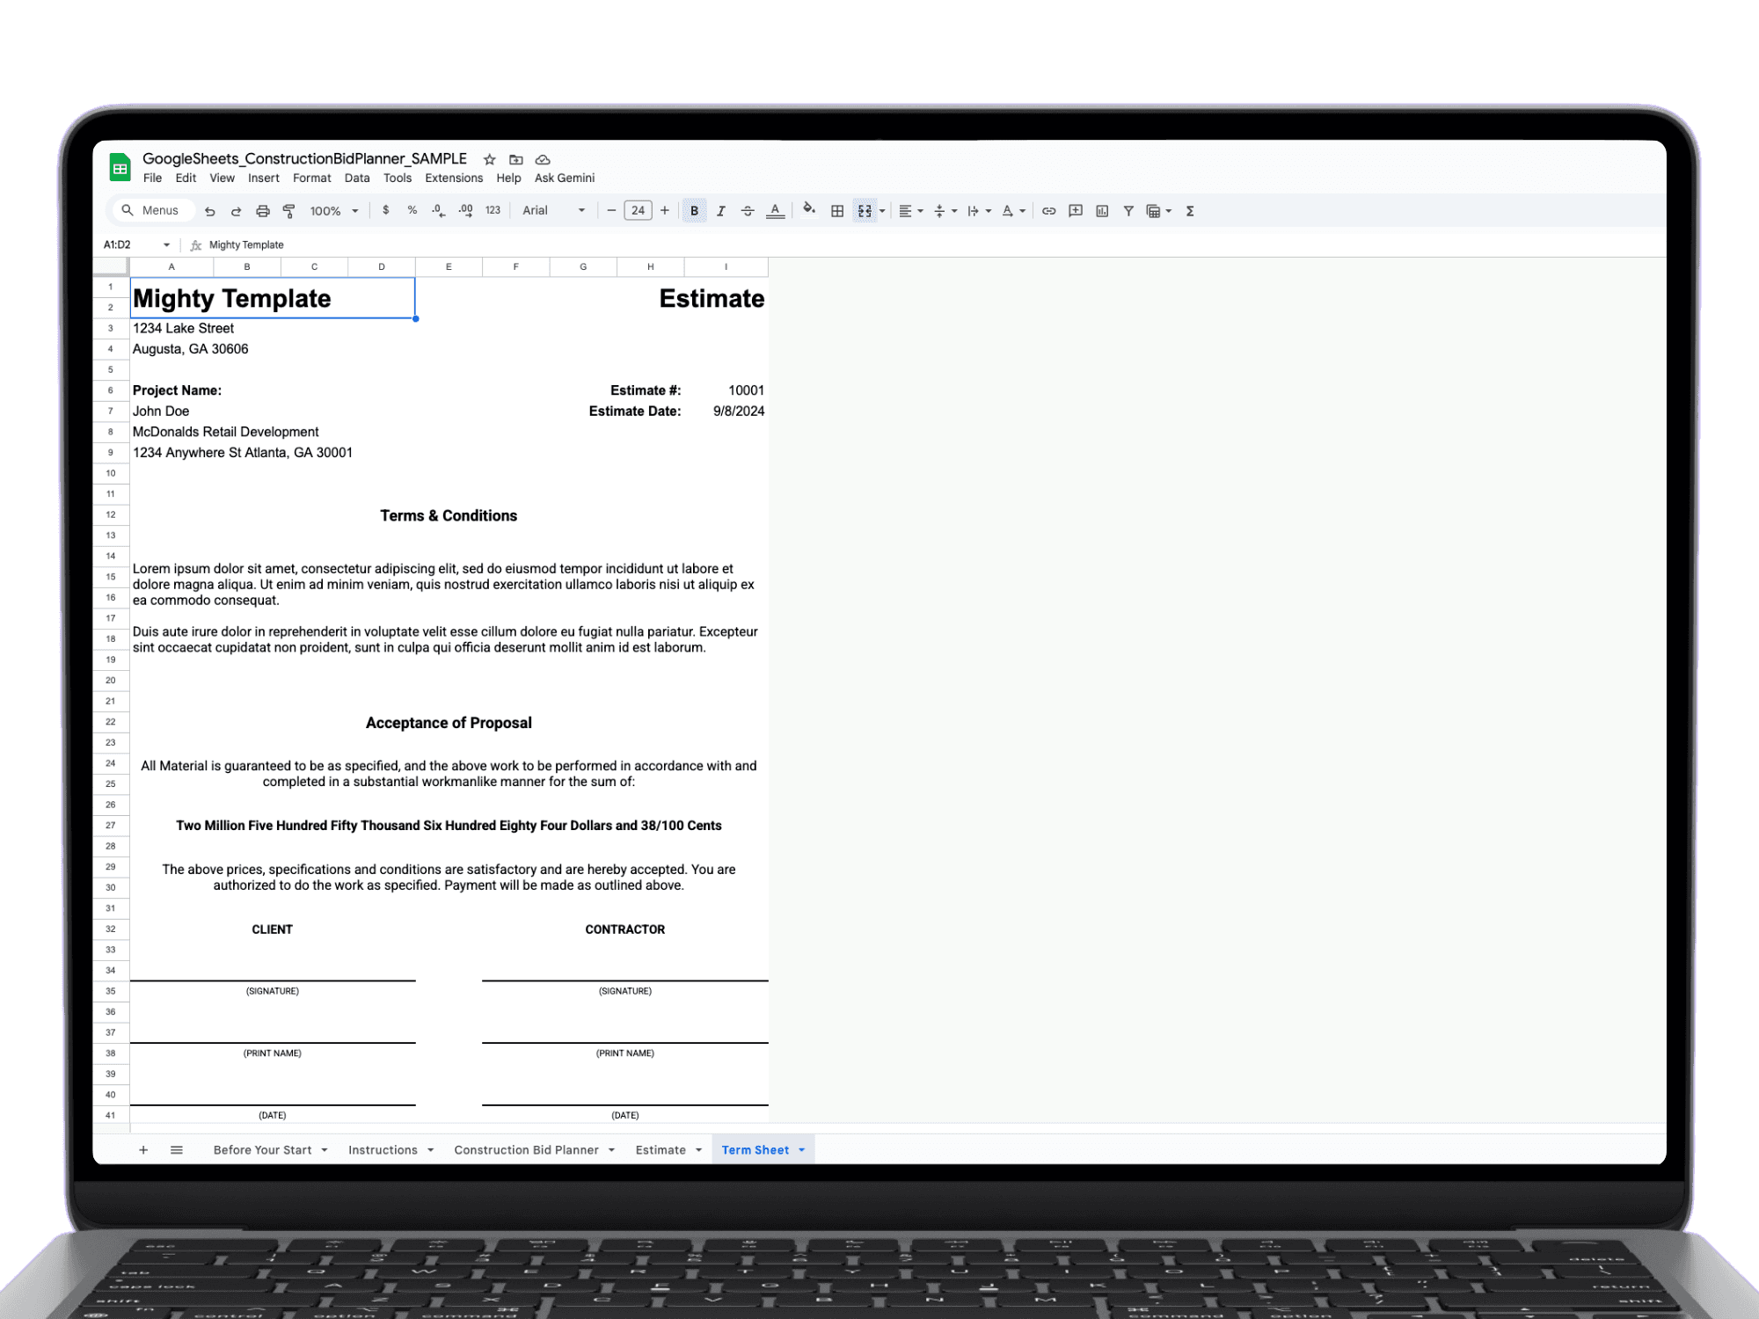The image size is (1759, 1319).
Task: Open the Arial font dropdown
Action: tap(553, 211)
